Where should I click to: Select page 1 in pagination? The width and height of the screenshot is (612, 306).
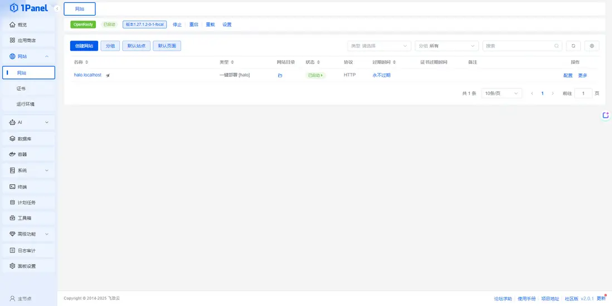tap(542, 93)
